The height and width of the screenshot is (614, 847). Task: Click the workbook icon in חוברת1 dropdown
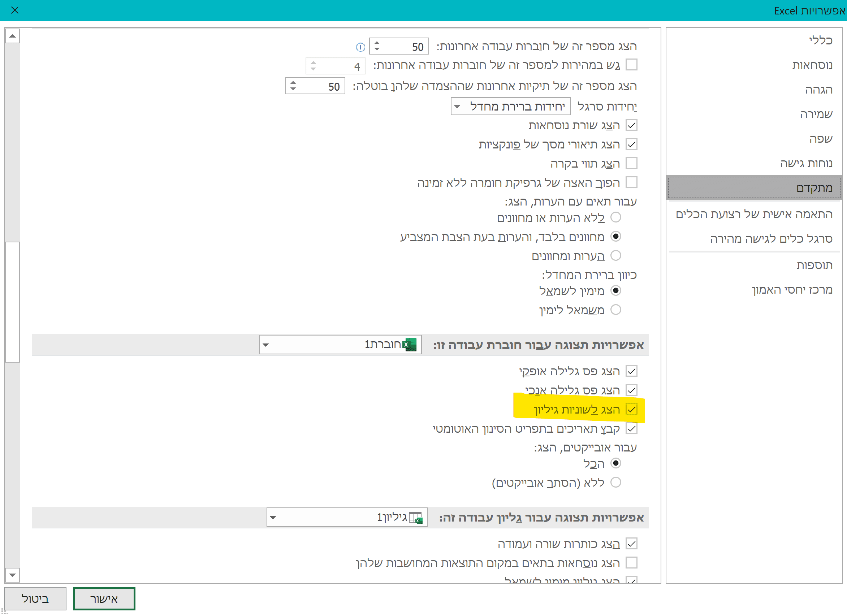click(410, 344)
